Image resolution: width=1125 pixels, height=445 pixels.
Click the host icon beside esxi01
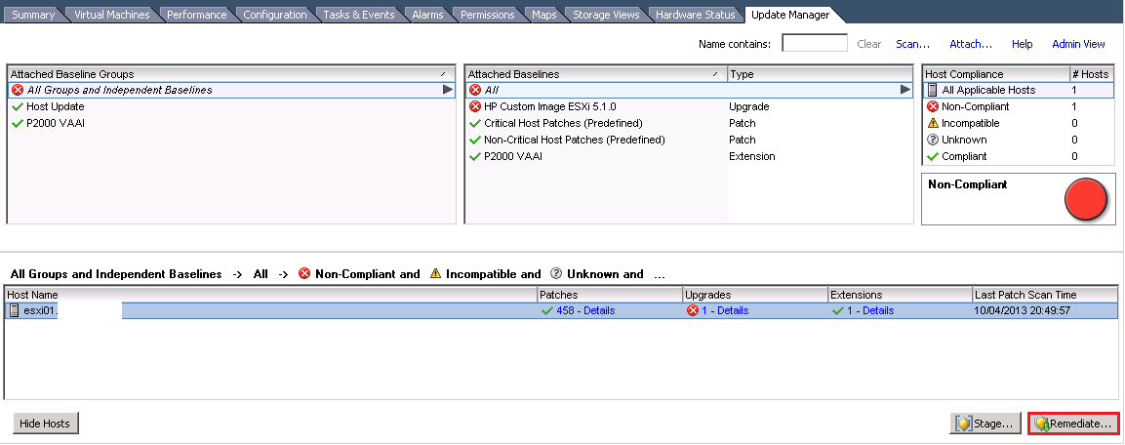coord(15,310)
